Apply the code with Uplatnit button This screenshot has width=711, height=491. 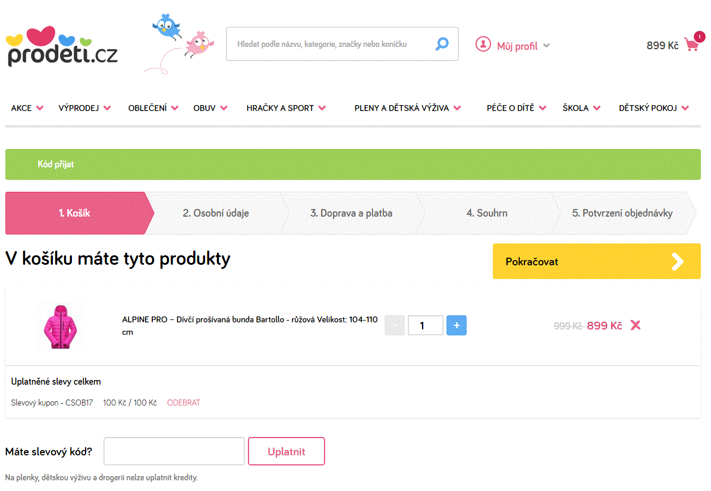pos(287,451)
